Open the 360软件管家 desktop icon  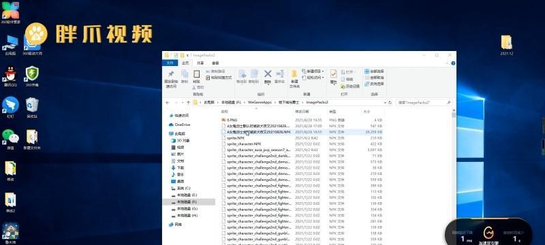10,12
